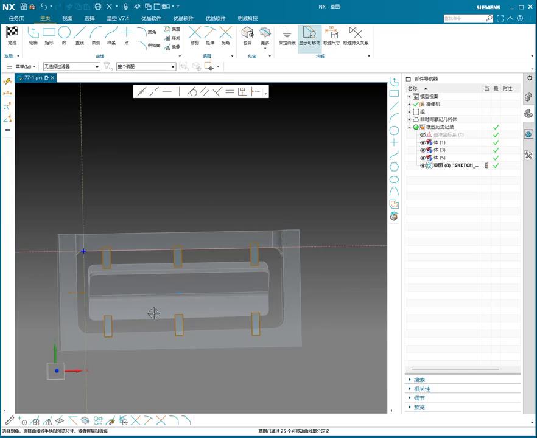Collapse the 模型历史记录 tree node
The height and width of the screenshot is (438, 537).
(409, 127)
